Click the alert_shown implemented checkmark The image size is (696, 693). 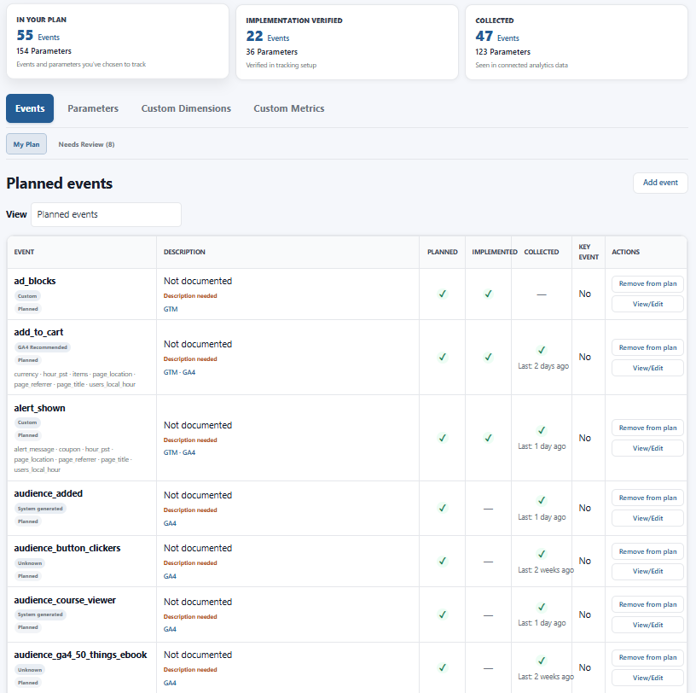488,438
